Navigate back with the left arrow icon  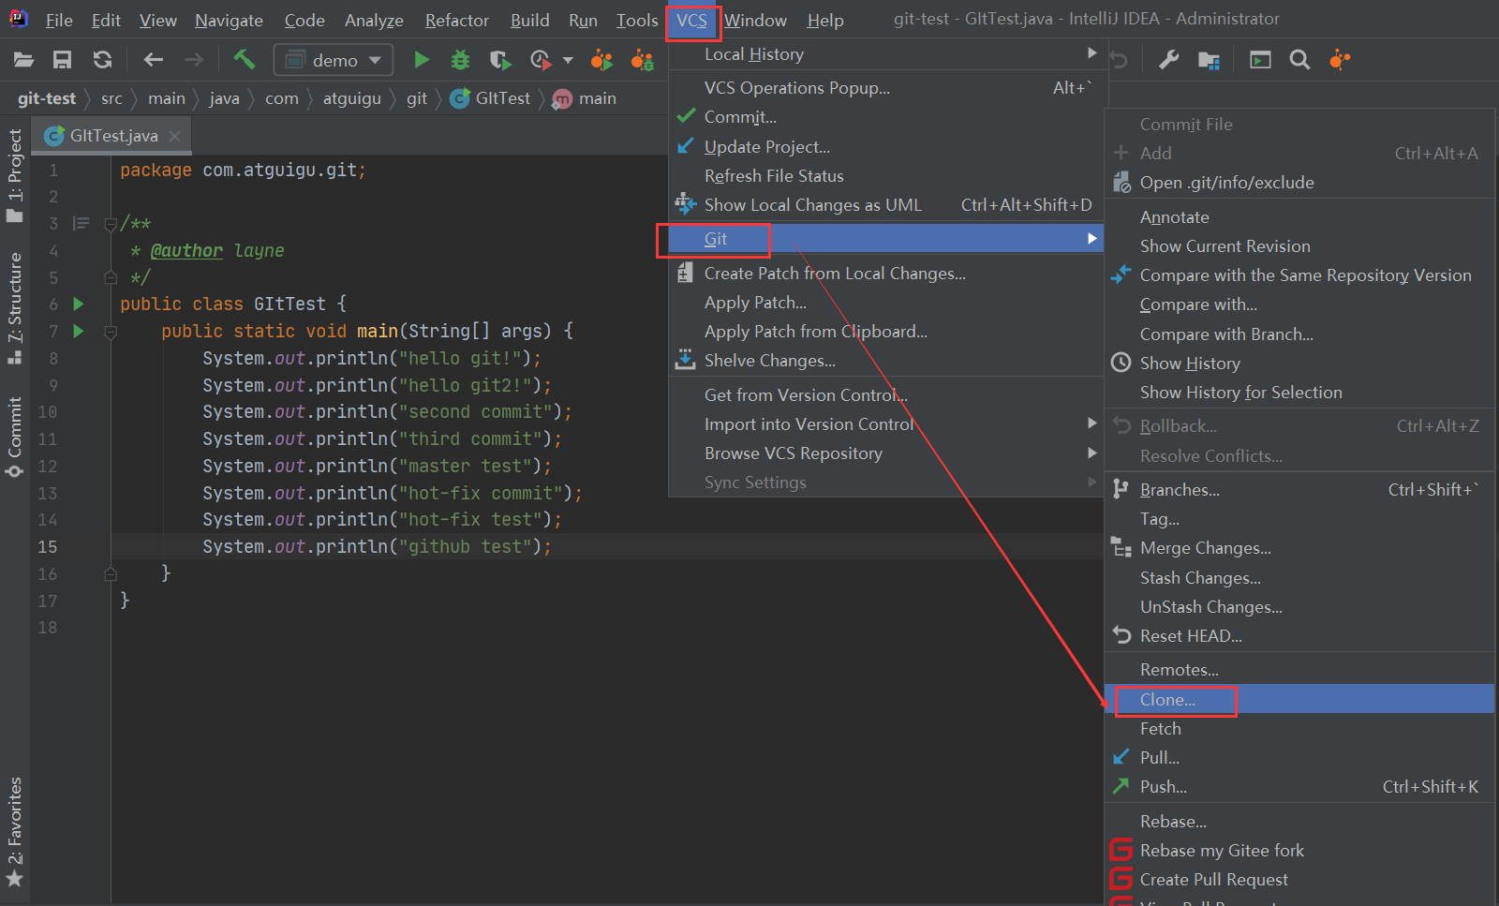click(x=153, y=60)
